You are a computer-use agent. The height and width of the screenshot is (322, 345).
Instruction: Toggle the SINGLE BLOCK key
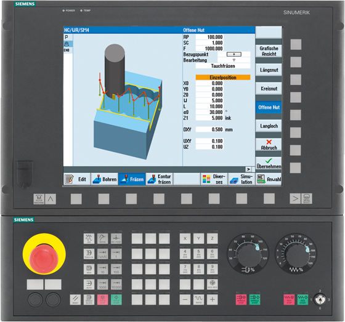tap(89, 300)
